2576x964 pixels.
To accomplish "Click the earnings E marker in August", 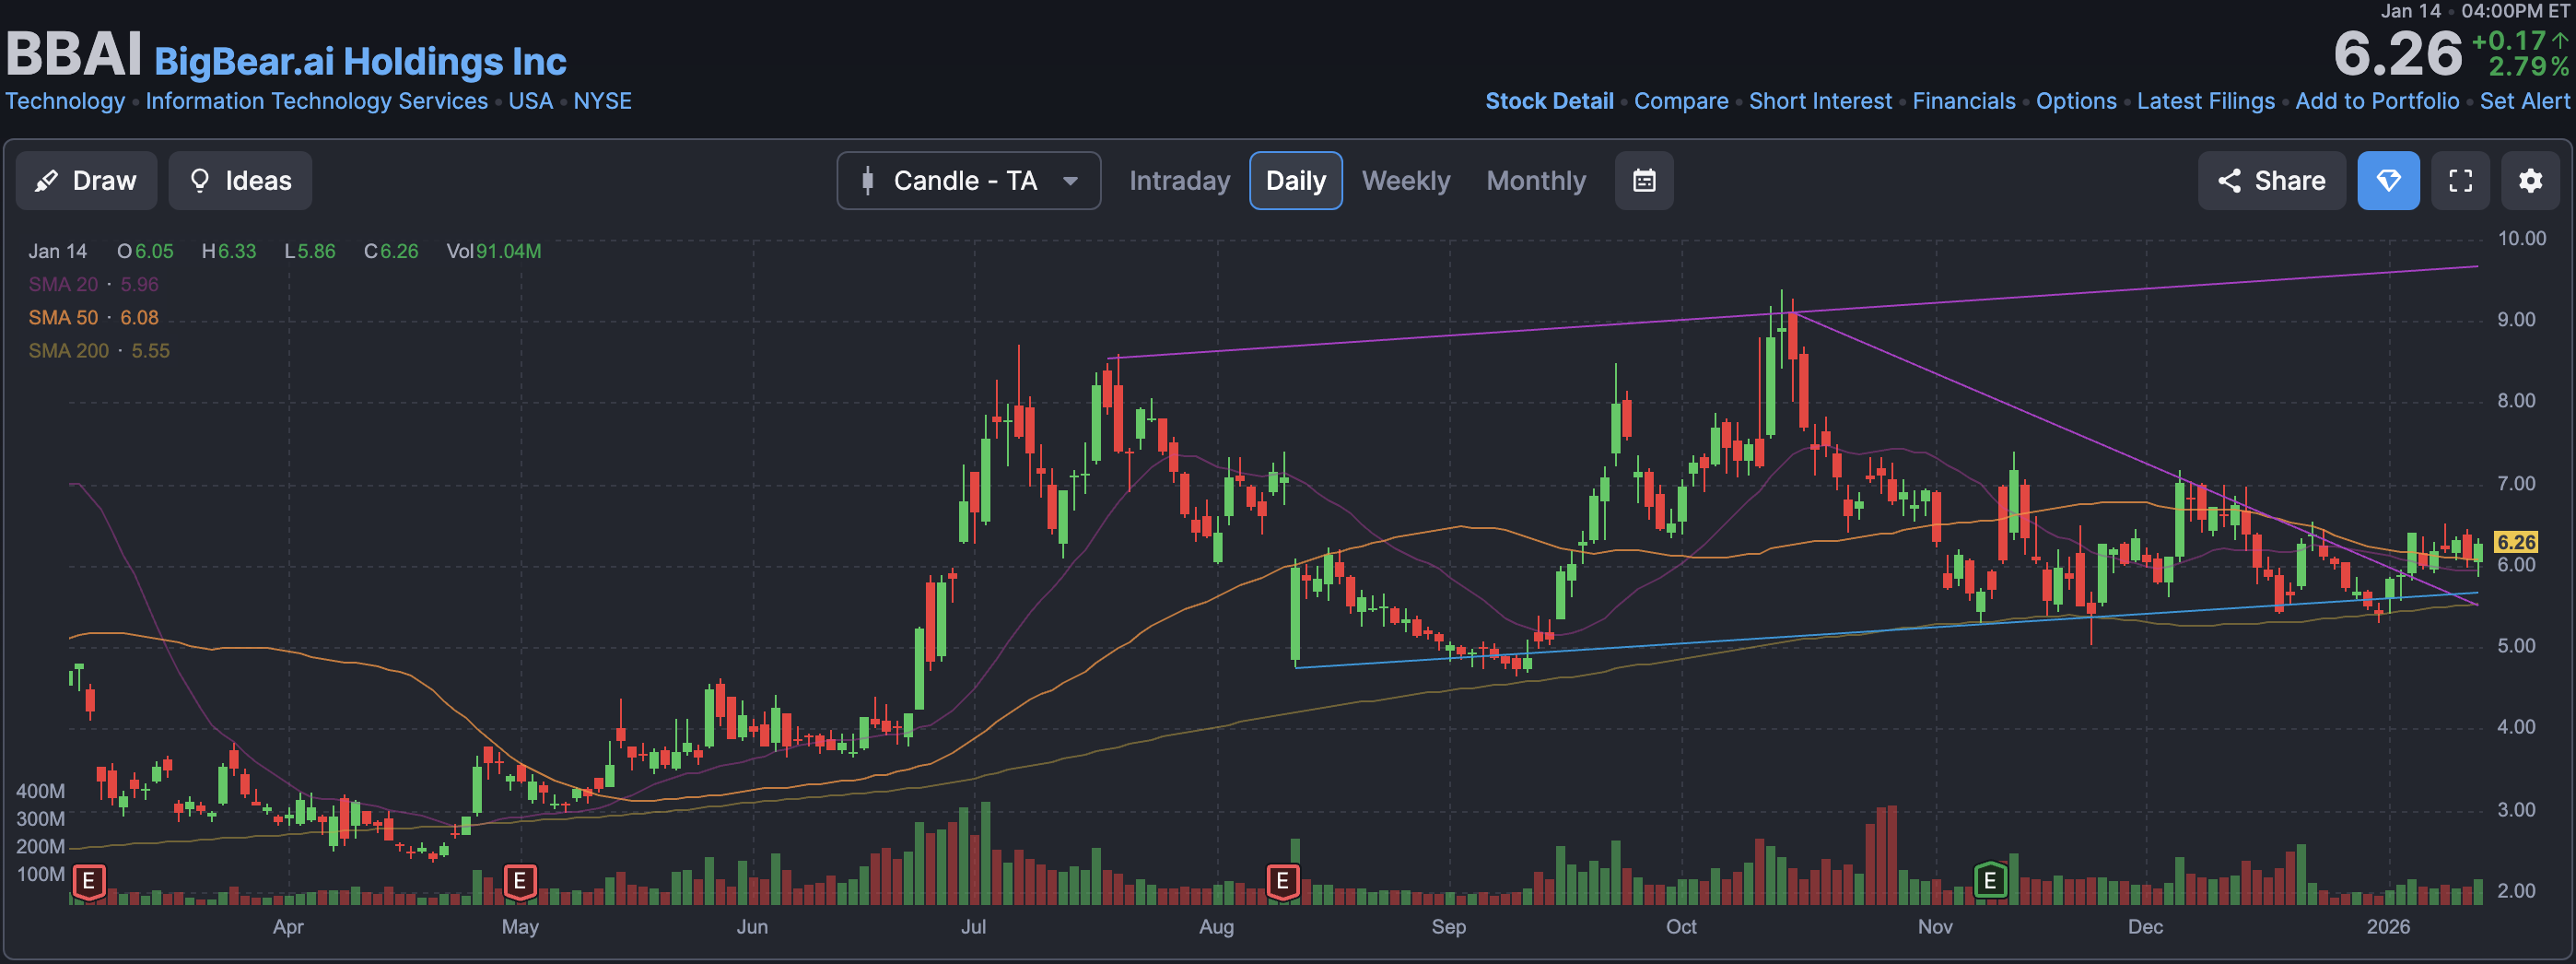I will (1283, 882).
